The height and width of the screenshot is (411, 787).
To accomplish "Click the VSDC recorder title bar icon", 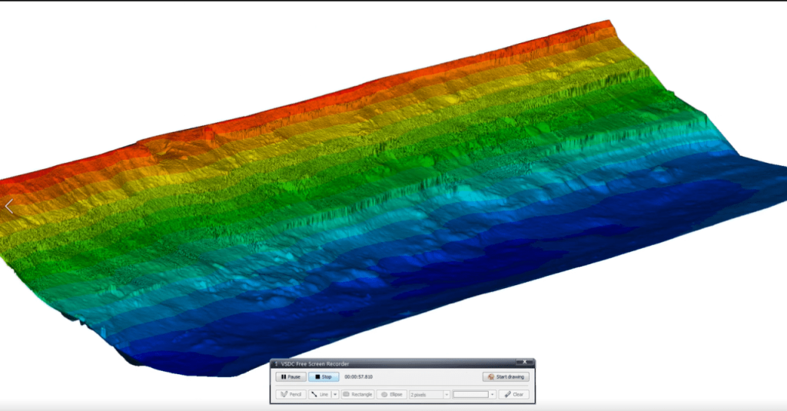I will (276, 364).
